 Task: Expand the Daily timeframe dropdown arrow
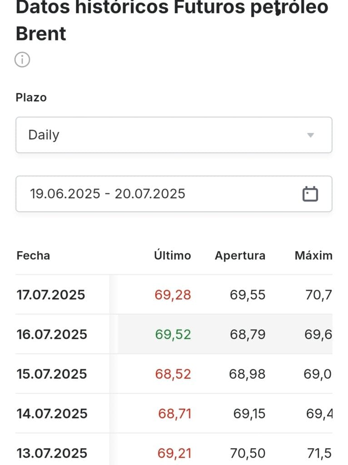coord(310,135)
